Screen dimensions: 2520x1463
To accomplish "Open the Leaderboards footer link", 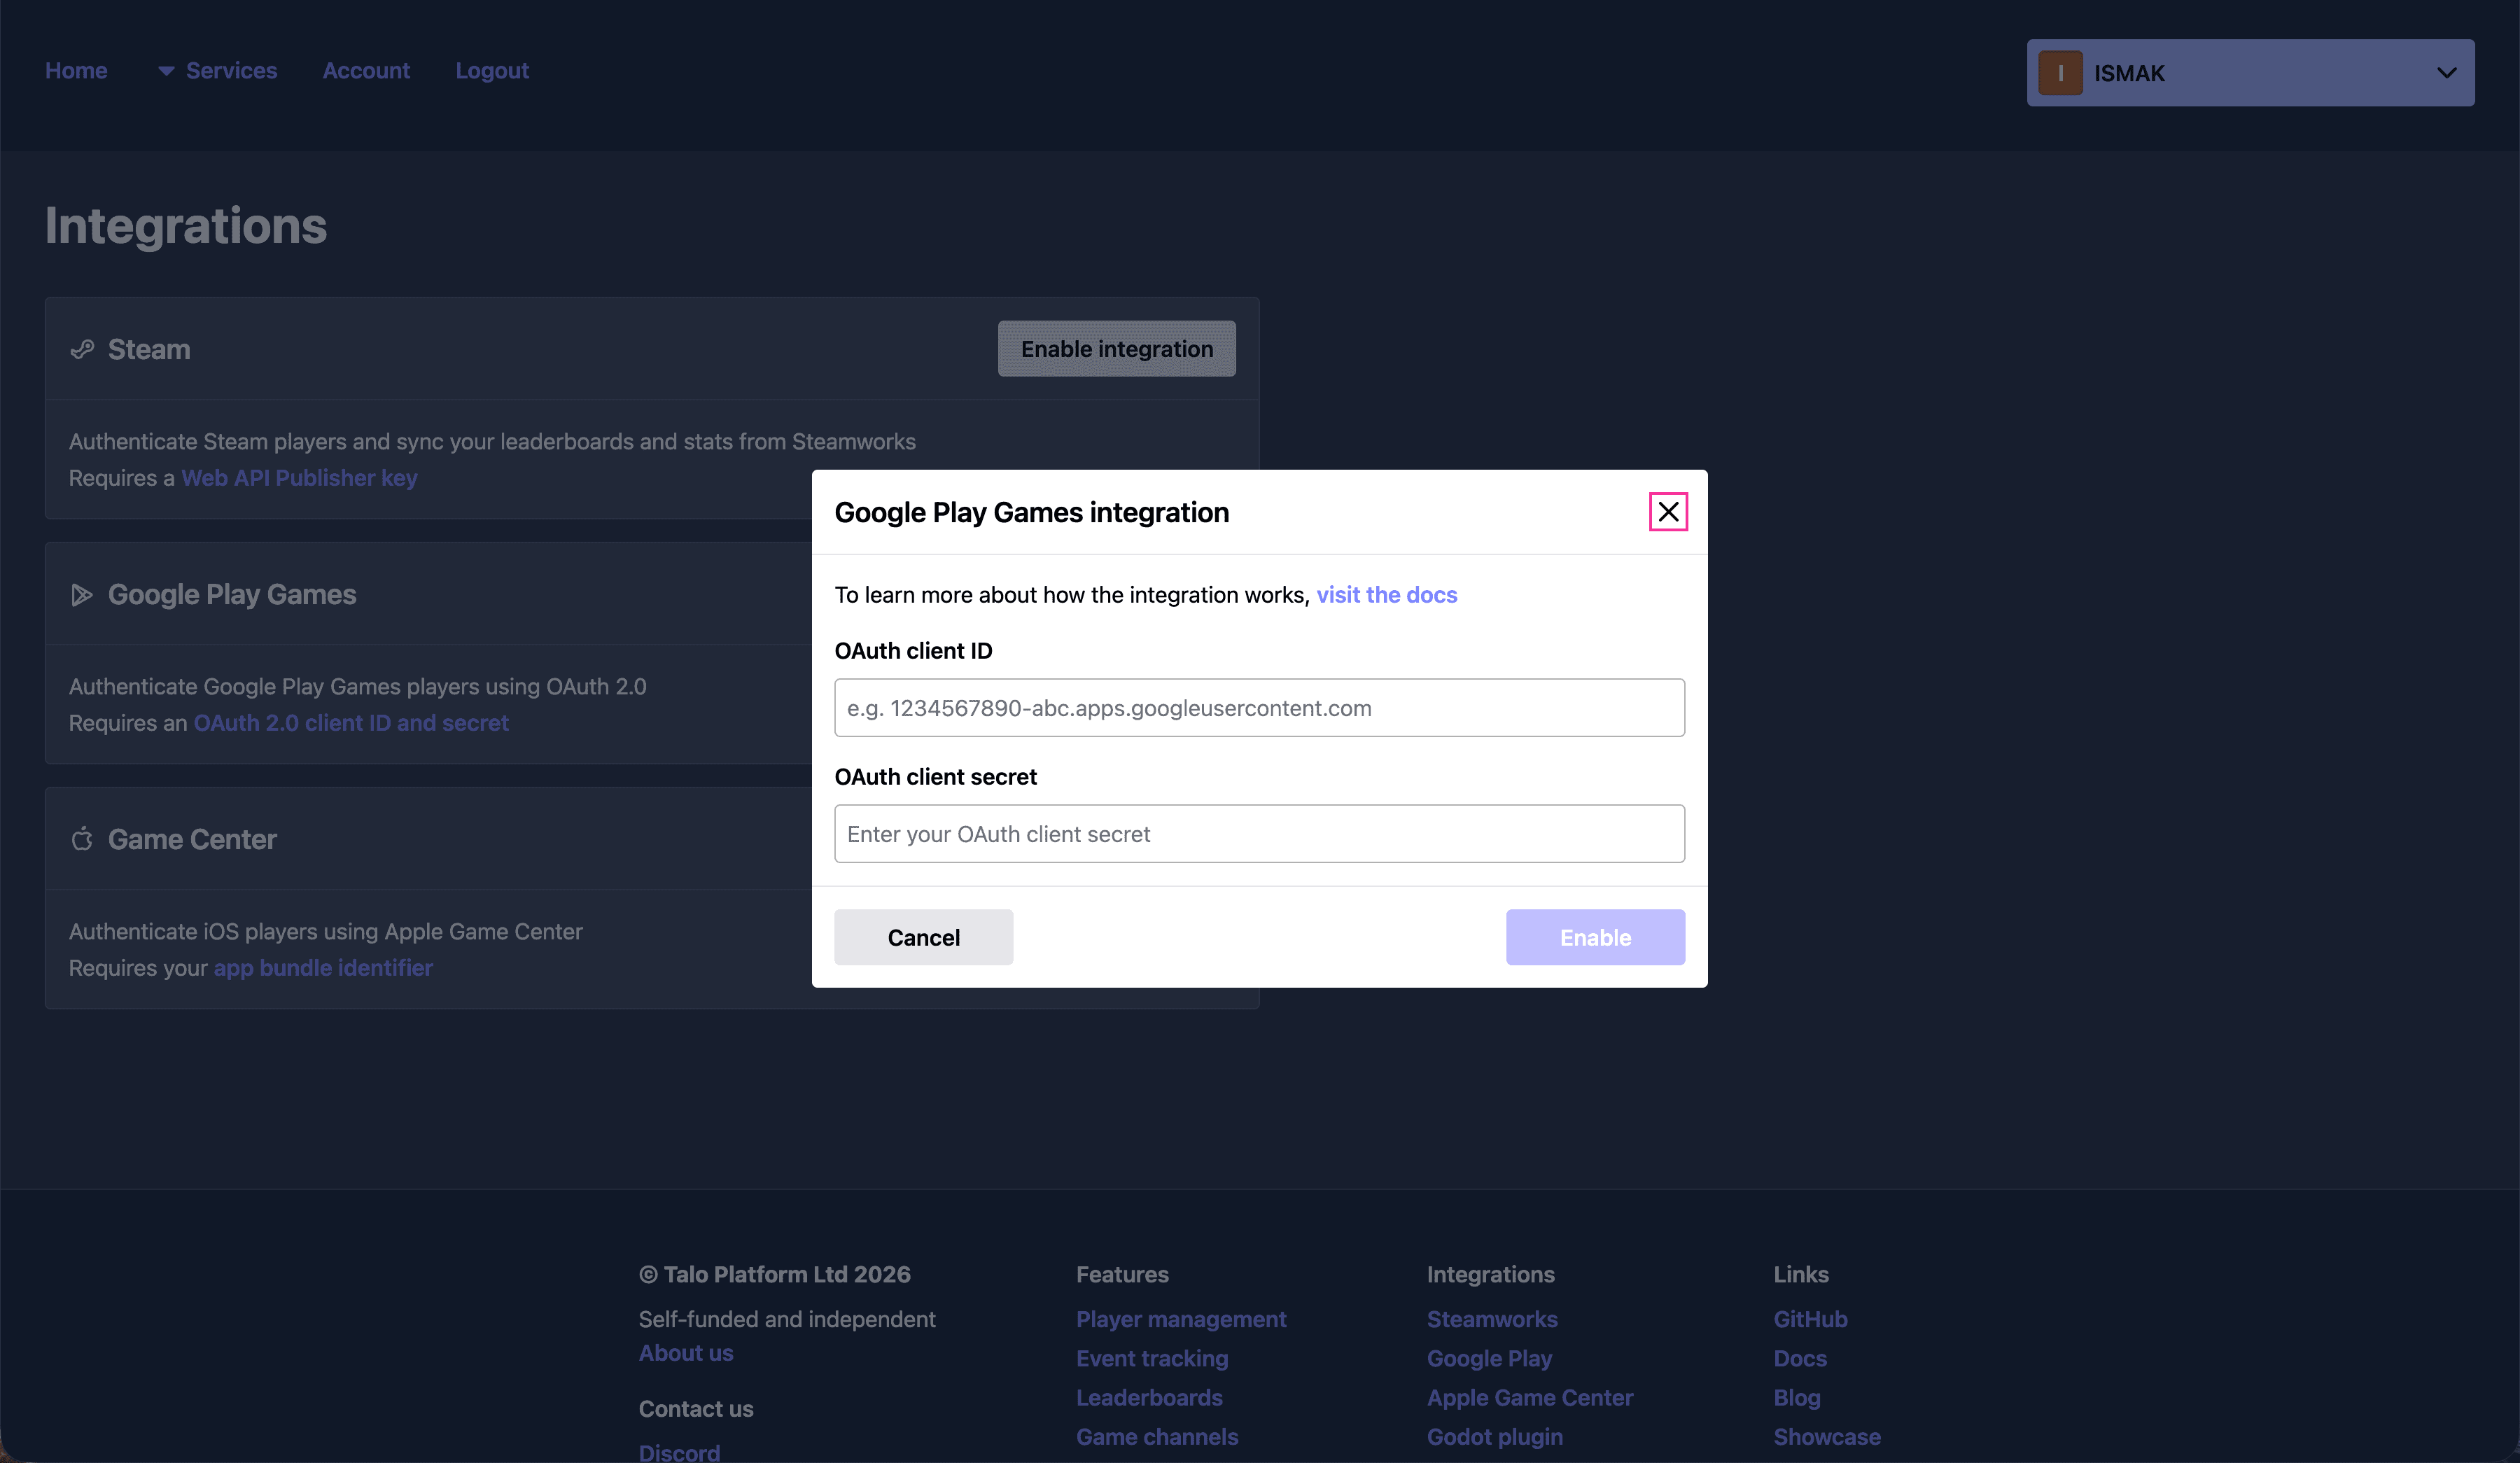I will click(1149, 1397).
